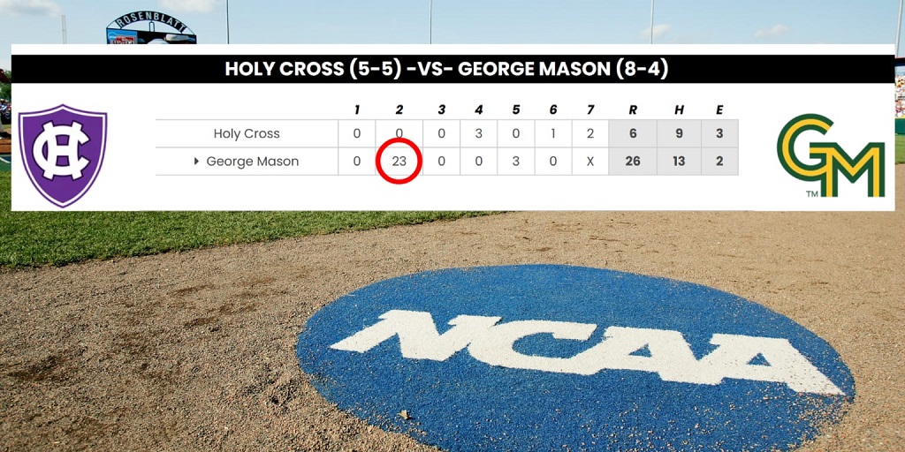Click the X in George Mason's seventh inning
Viewport: 905px width, 452px height.
point(589,162)
